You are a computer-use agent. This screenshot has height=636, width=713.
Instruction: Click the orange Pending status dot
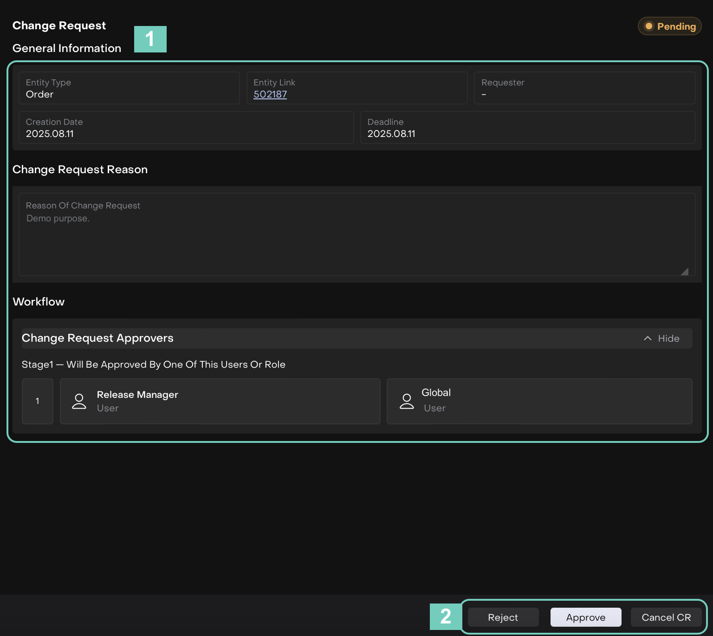tap(649, 26)
